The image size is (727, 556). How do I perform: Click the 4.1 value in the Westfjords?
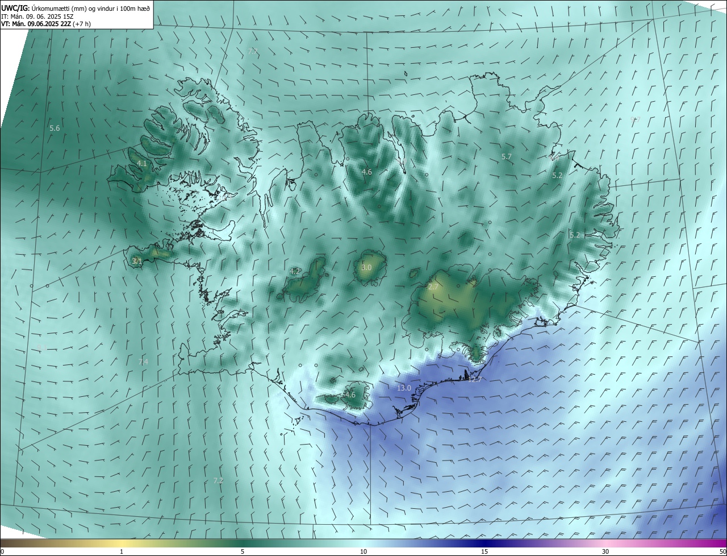click(x=142, y=163)
